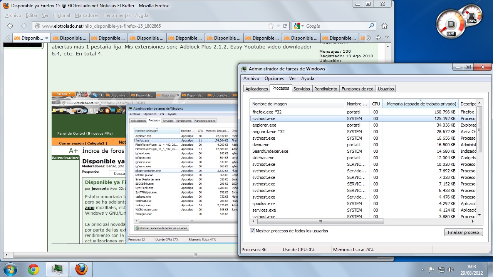Viewport: 493px width, 277px height.
Task: Open Opciones menu in Task Manager
Action: [274, 78]
